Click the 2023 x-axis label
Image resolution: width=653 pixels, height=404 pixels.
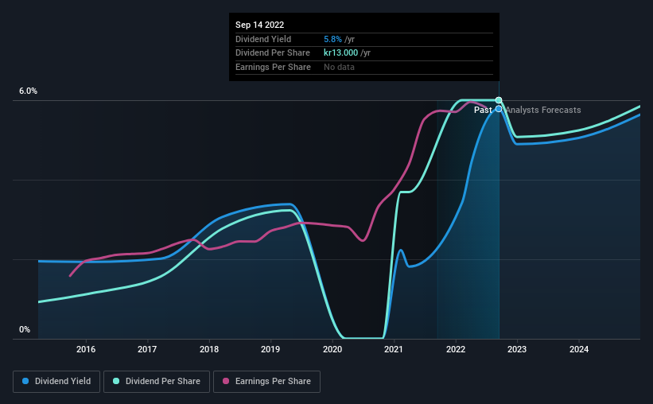pos(517,349)
